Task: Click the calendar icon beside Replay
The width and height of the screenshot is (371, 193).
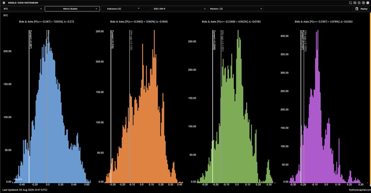Action: click(357, 9)
